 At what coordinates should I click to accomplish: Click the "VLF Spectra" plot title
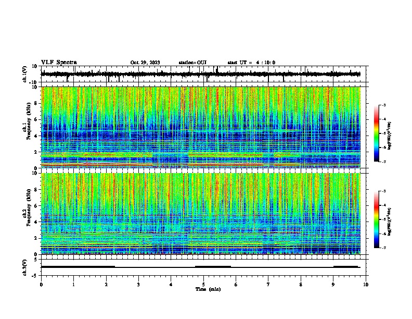coord(59,63)
